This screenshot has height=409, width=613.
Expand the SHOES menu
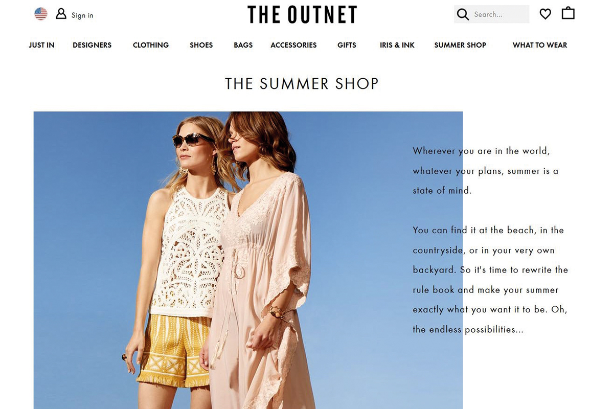(201, 45)
